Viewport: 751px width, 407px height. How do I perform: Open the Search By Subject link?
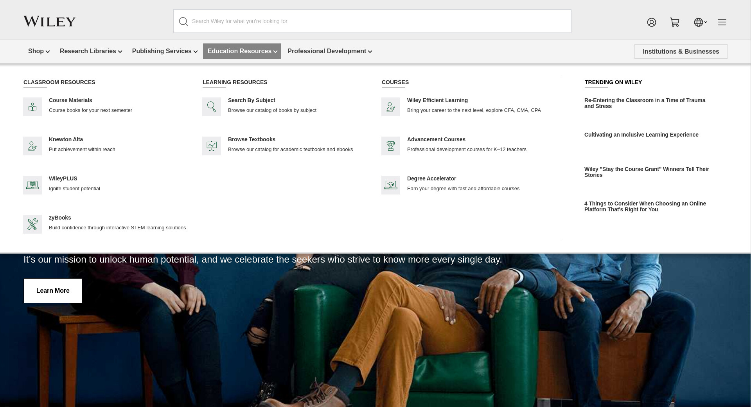(x=252, y=100)
